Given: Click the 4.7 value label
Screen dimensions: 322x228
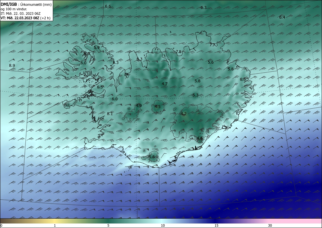Looking at the screenshot, I should (x=165, y=84).
